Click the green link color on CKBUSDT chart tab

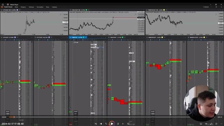(x=86, y=10)
